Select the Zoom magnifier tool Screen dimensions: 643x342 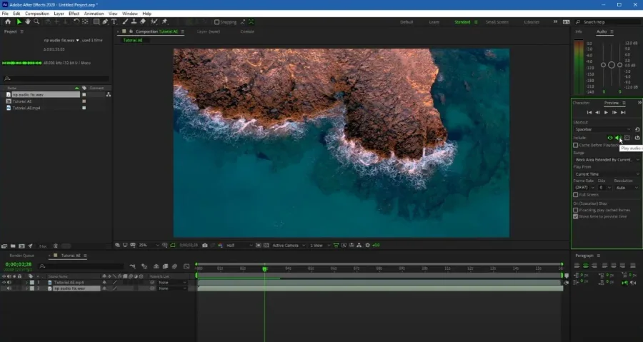click(x=36, y=21)
